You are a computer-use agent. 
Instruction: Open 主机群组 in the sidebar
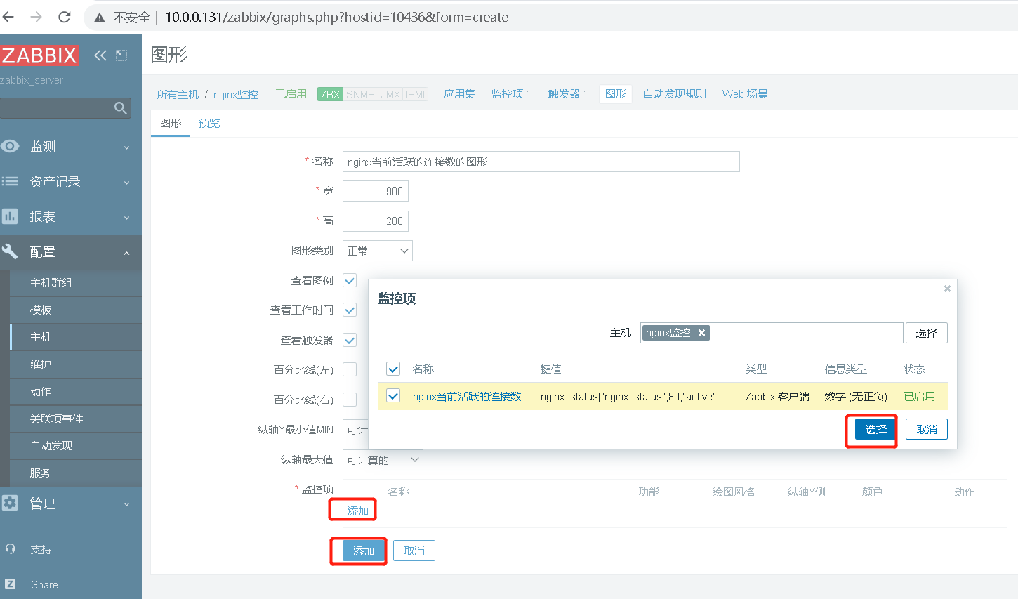(x=76, y=282)
